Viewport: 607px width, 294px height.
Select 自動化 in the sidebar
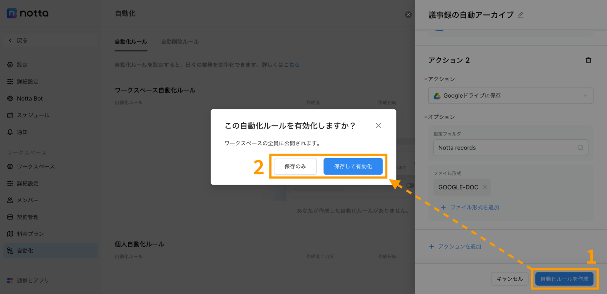50,251
